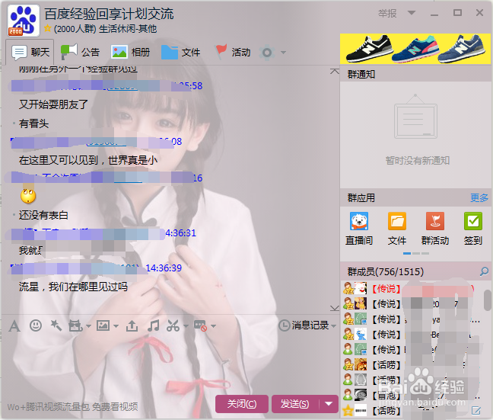Click message '有看头'
Image resolution: width=493 pixels, height=420 pixels.
33,123
